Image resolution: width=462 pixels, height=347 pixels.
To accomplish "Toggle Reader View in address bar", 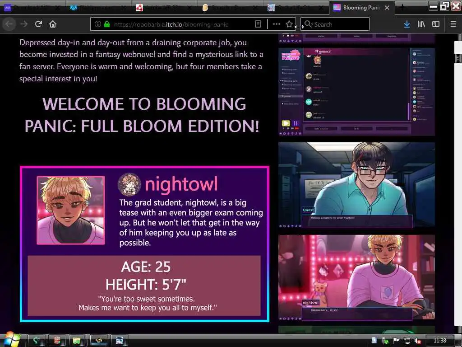I will (258, 24).
